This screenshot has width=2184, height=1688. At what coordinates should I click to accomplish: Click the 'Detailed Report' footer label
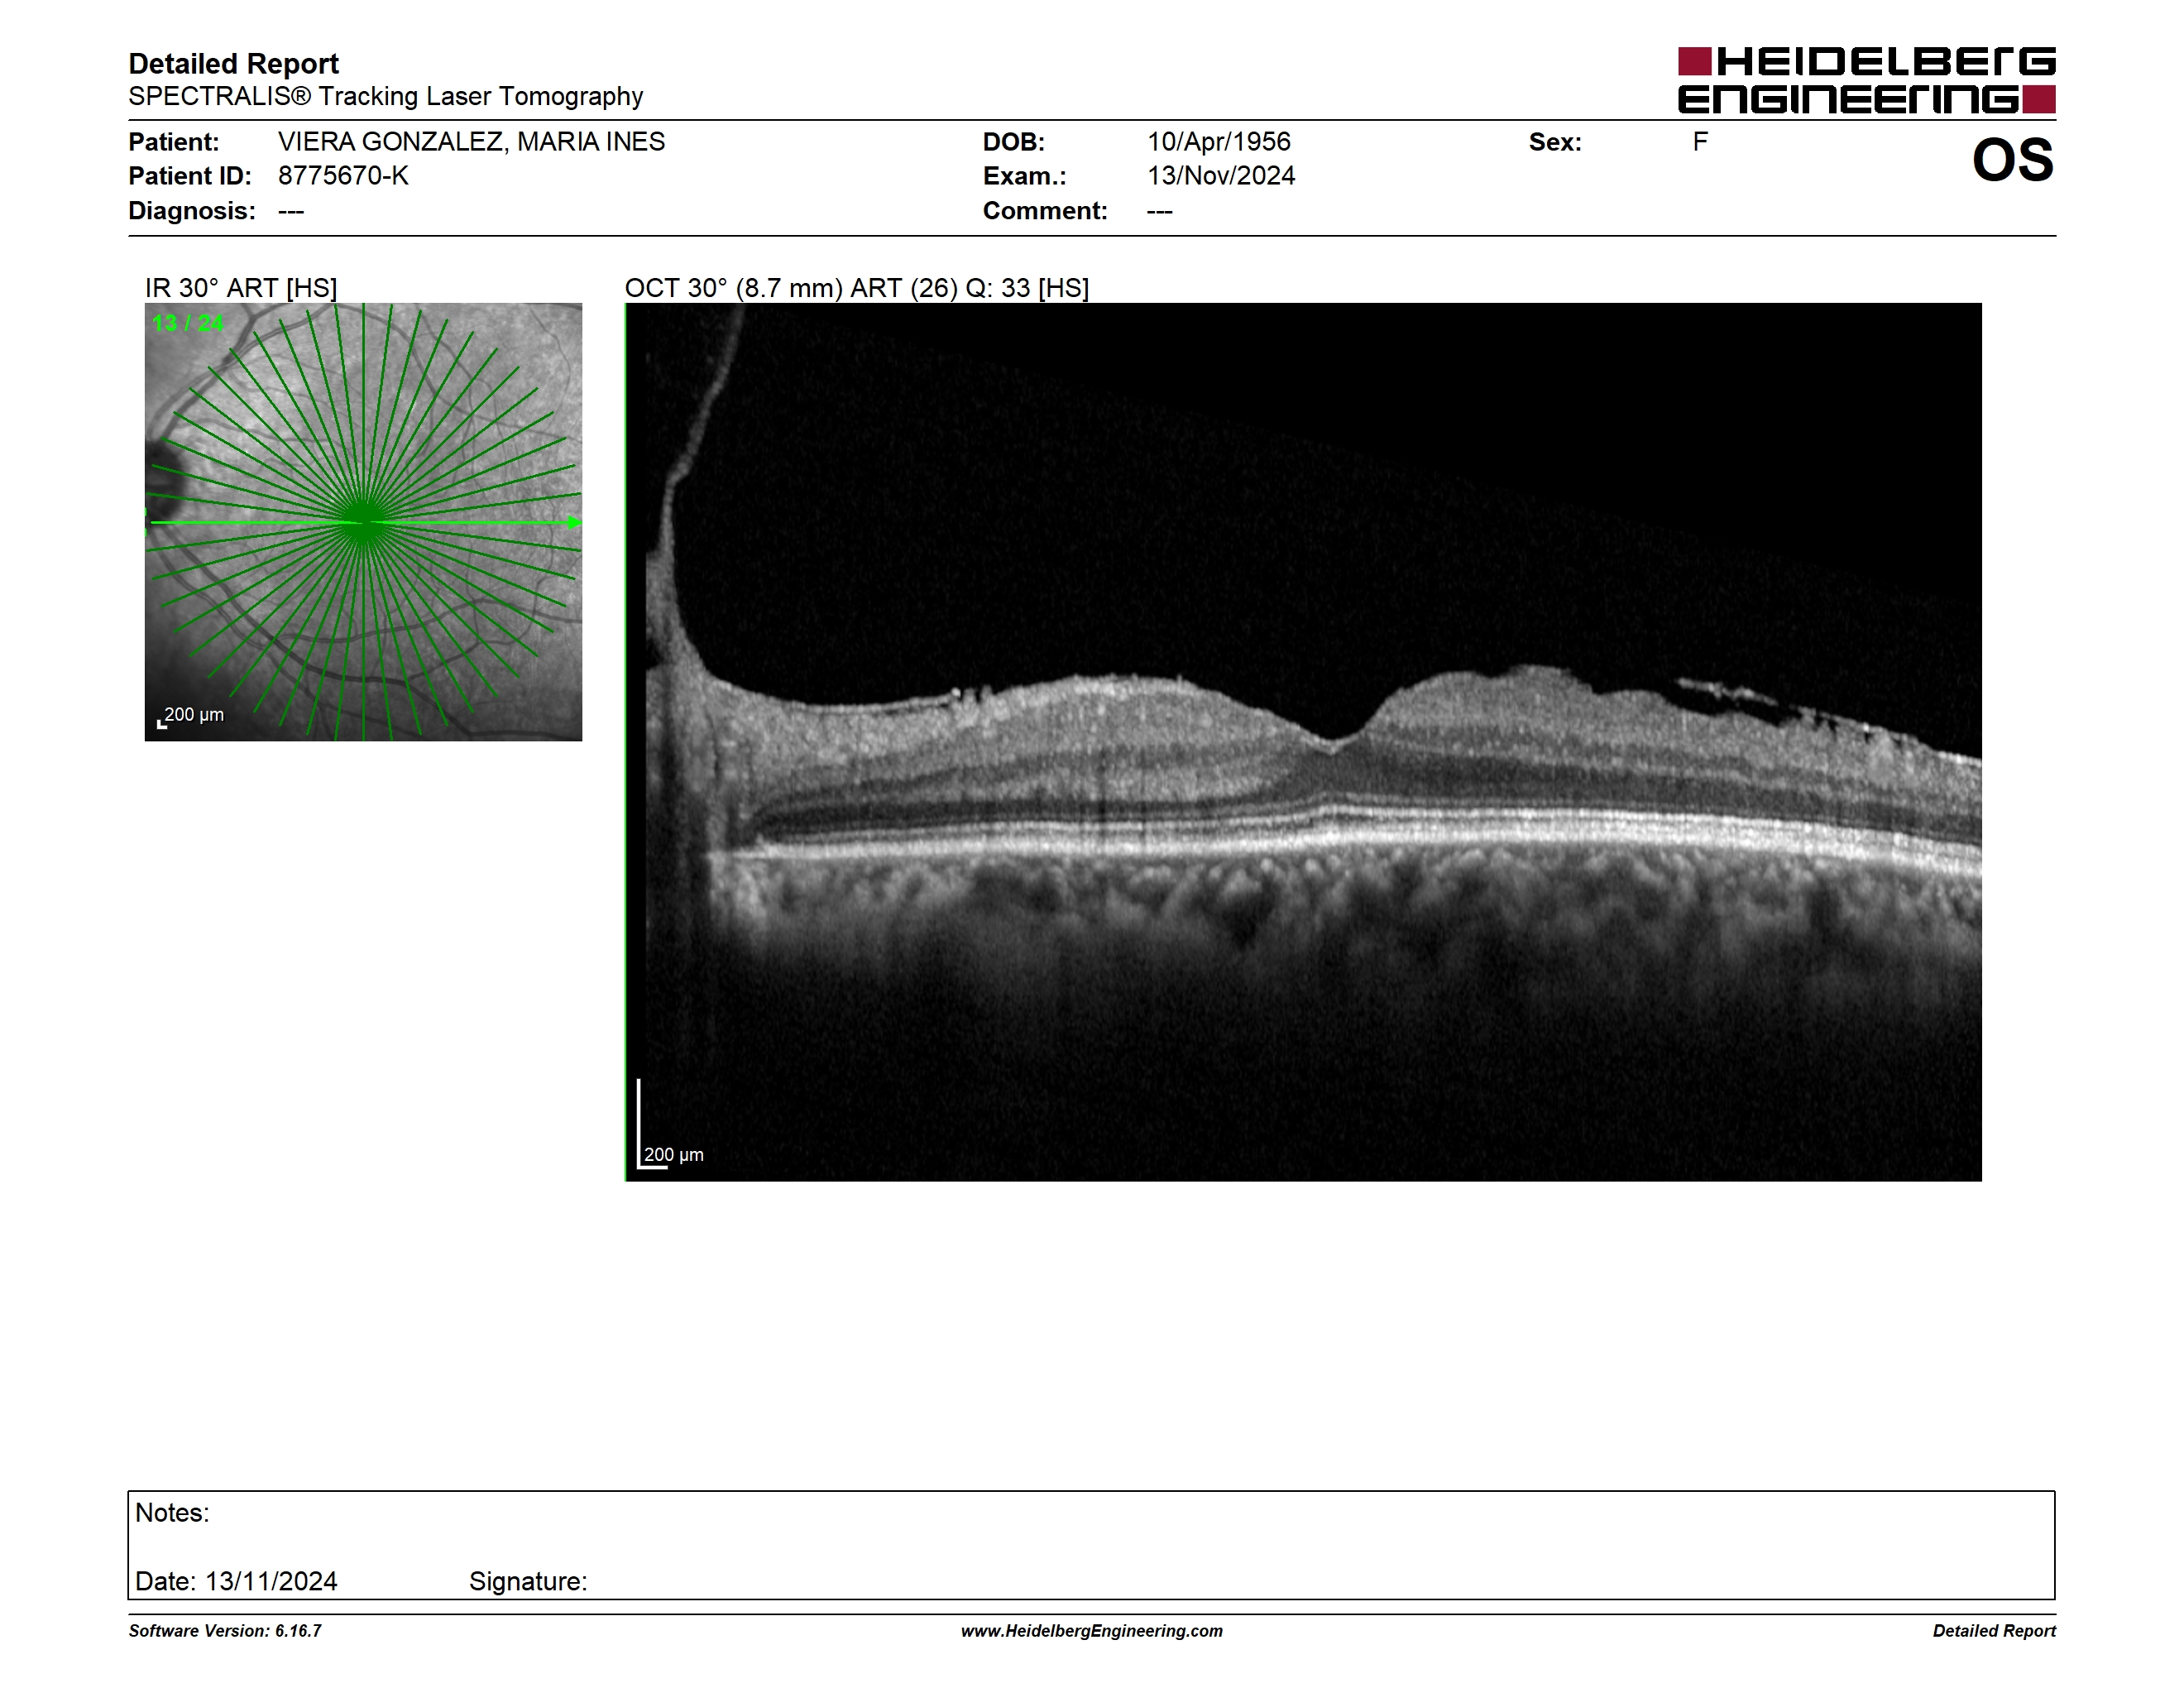(x=1994, y=1631)
